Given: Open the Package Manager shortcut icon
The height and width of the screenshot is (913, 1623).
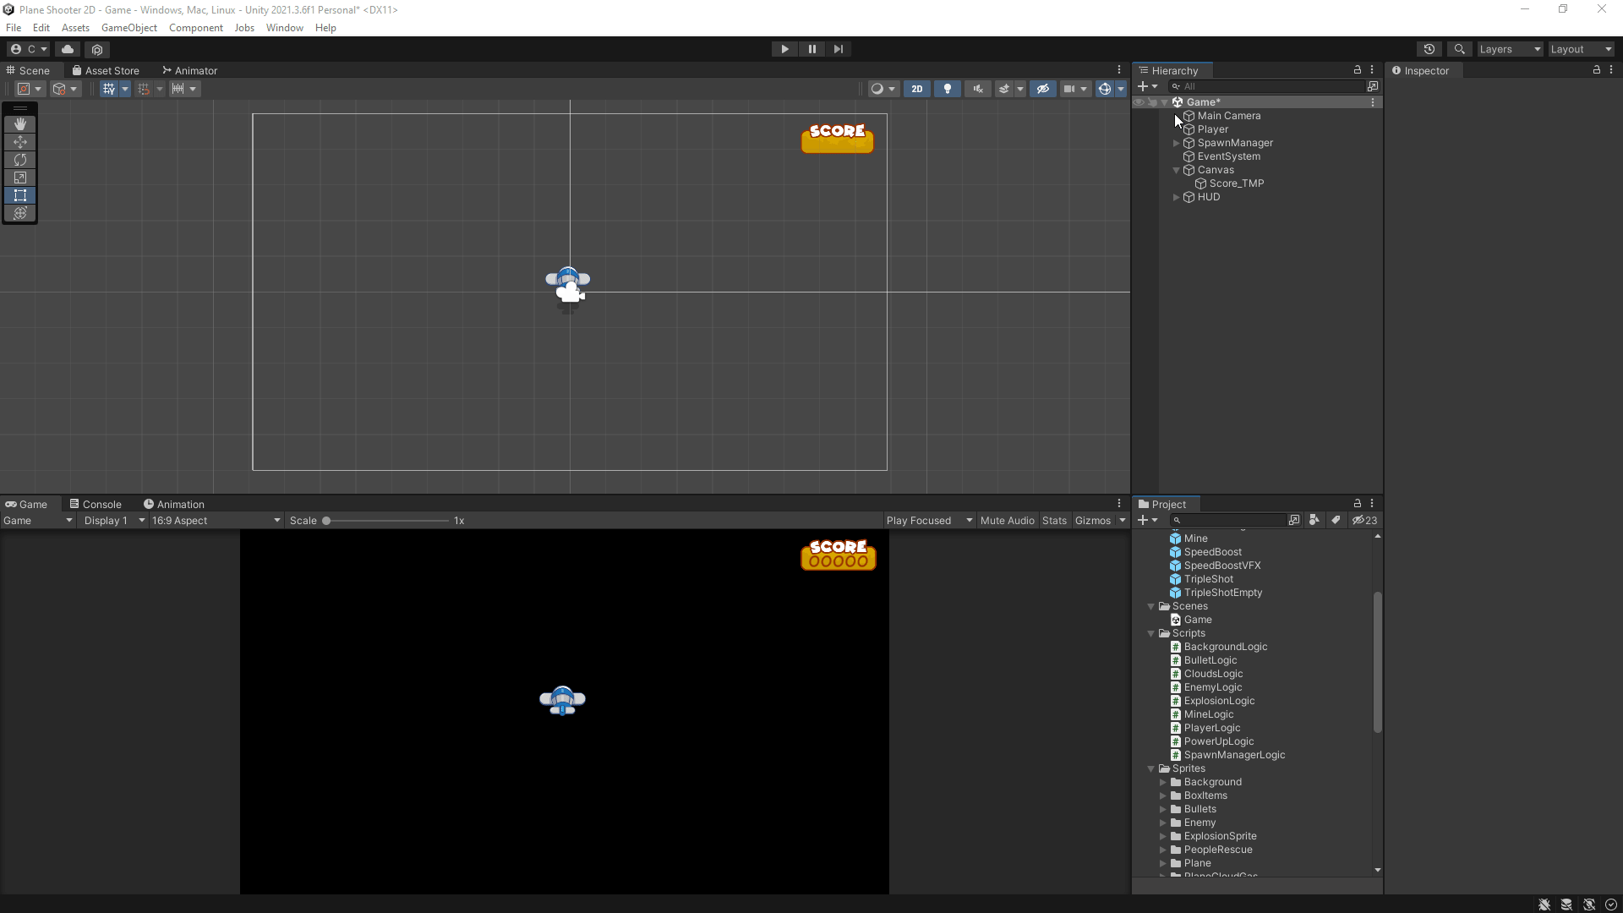Looking at the screenshot, I should click(x=97, y=49).
